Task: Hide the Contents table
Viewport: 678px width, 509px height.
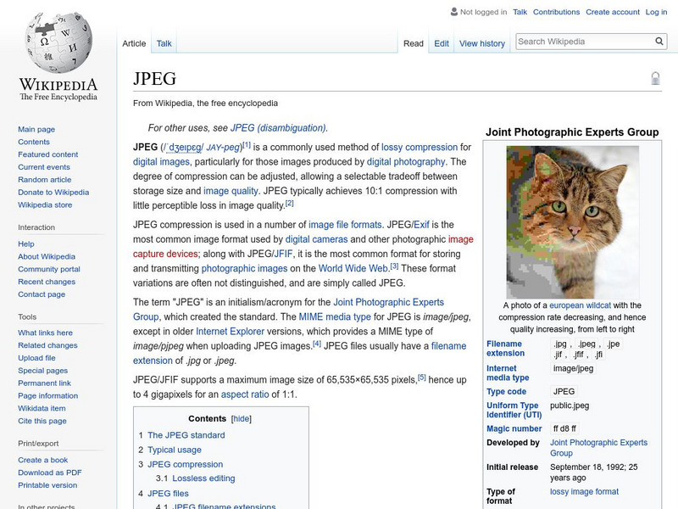Action: coord(242,418)
